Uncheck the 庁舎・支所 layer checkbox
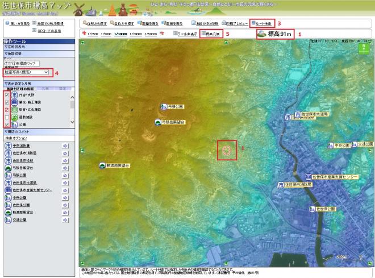375x278 pixels. [6, 95]
